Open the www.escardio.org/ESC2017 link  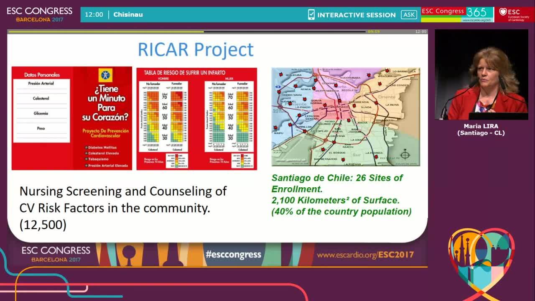tap(365, 255)
